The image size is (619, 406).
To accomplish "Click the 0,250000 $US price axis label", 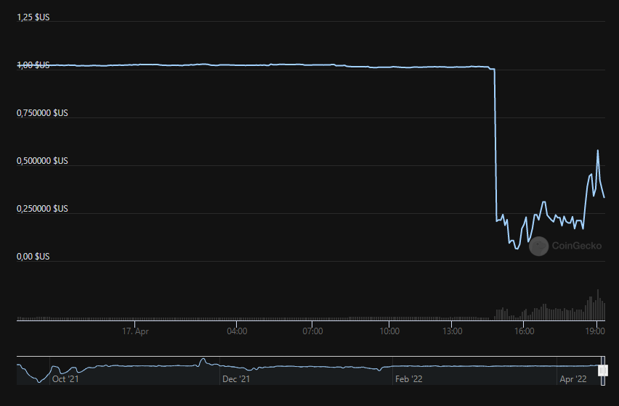I will click(x=42, y=208).
